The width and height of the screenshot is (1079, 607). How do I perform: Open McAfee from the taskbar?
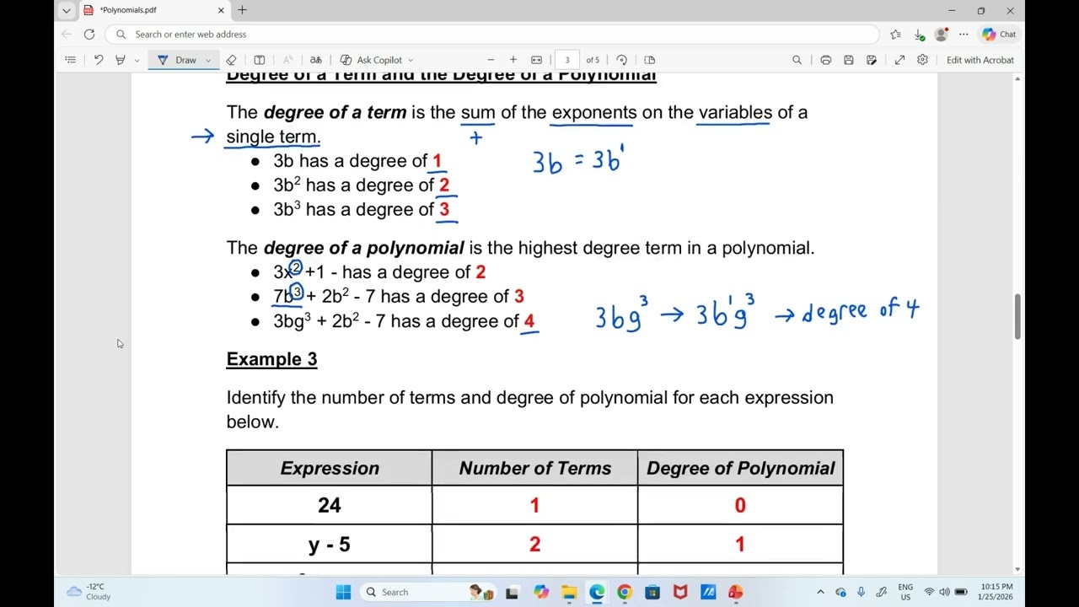[680, 592]
